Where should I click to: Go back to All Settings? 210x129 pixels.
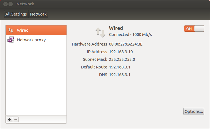(16, 14)
